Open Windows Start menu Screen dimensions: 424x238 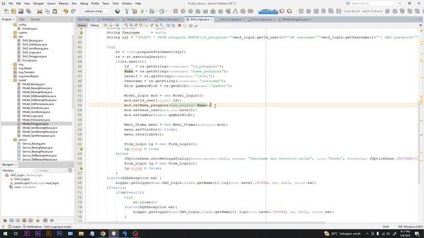point(5,233)
